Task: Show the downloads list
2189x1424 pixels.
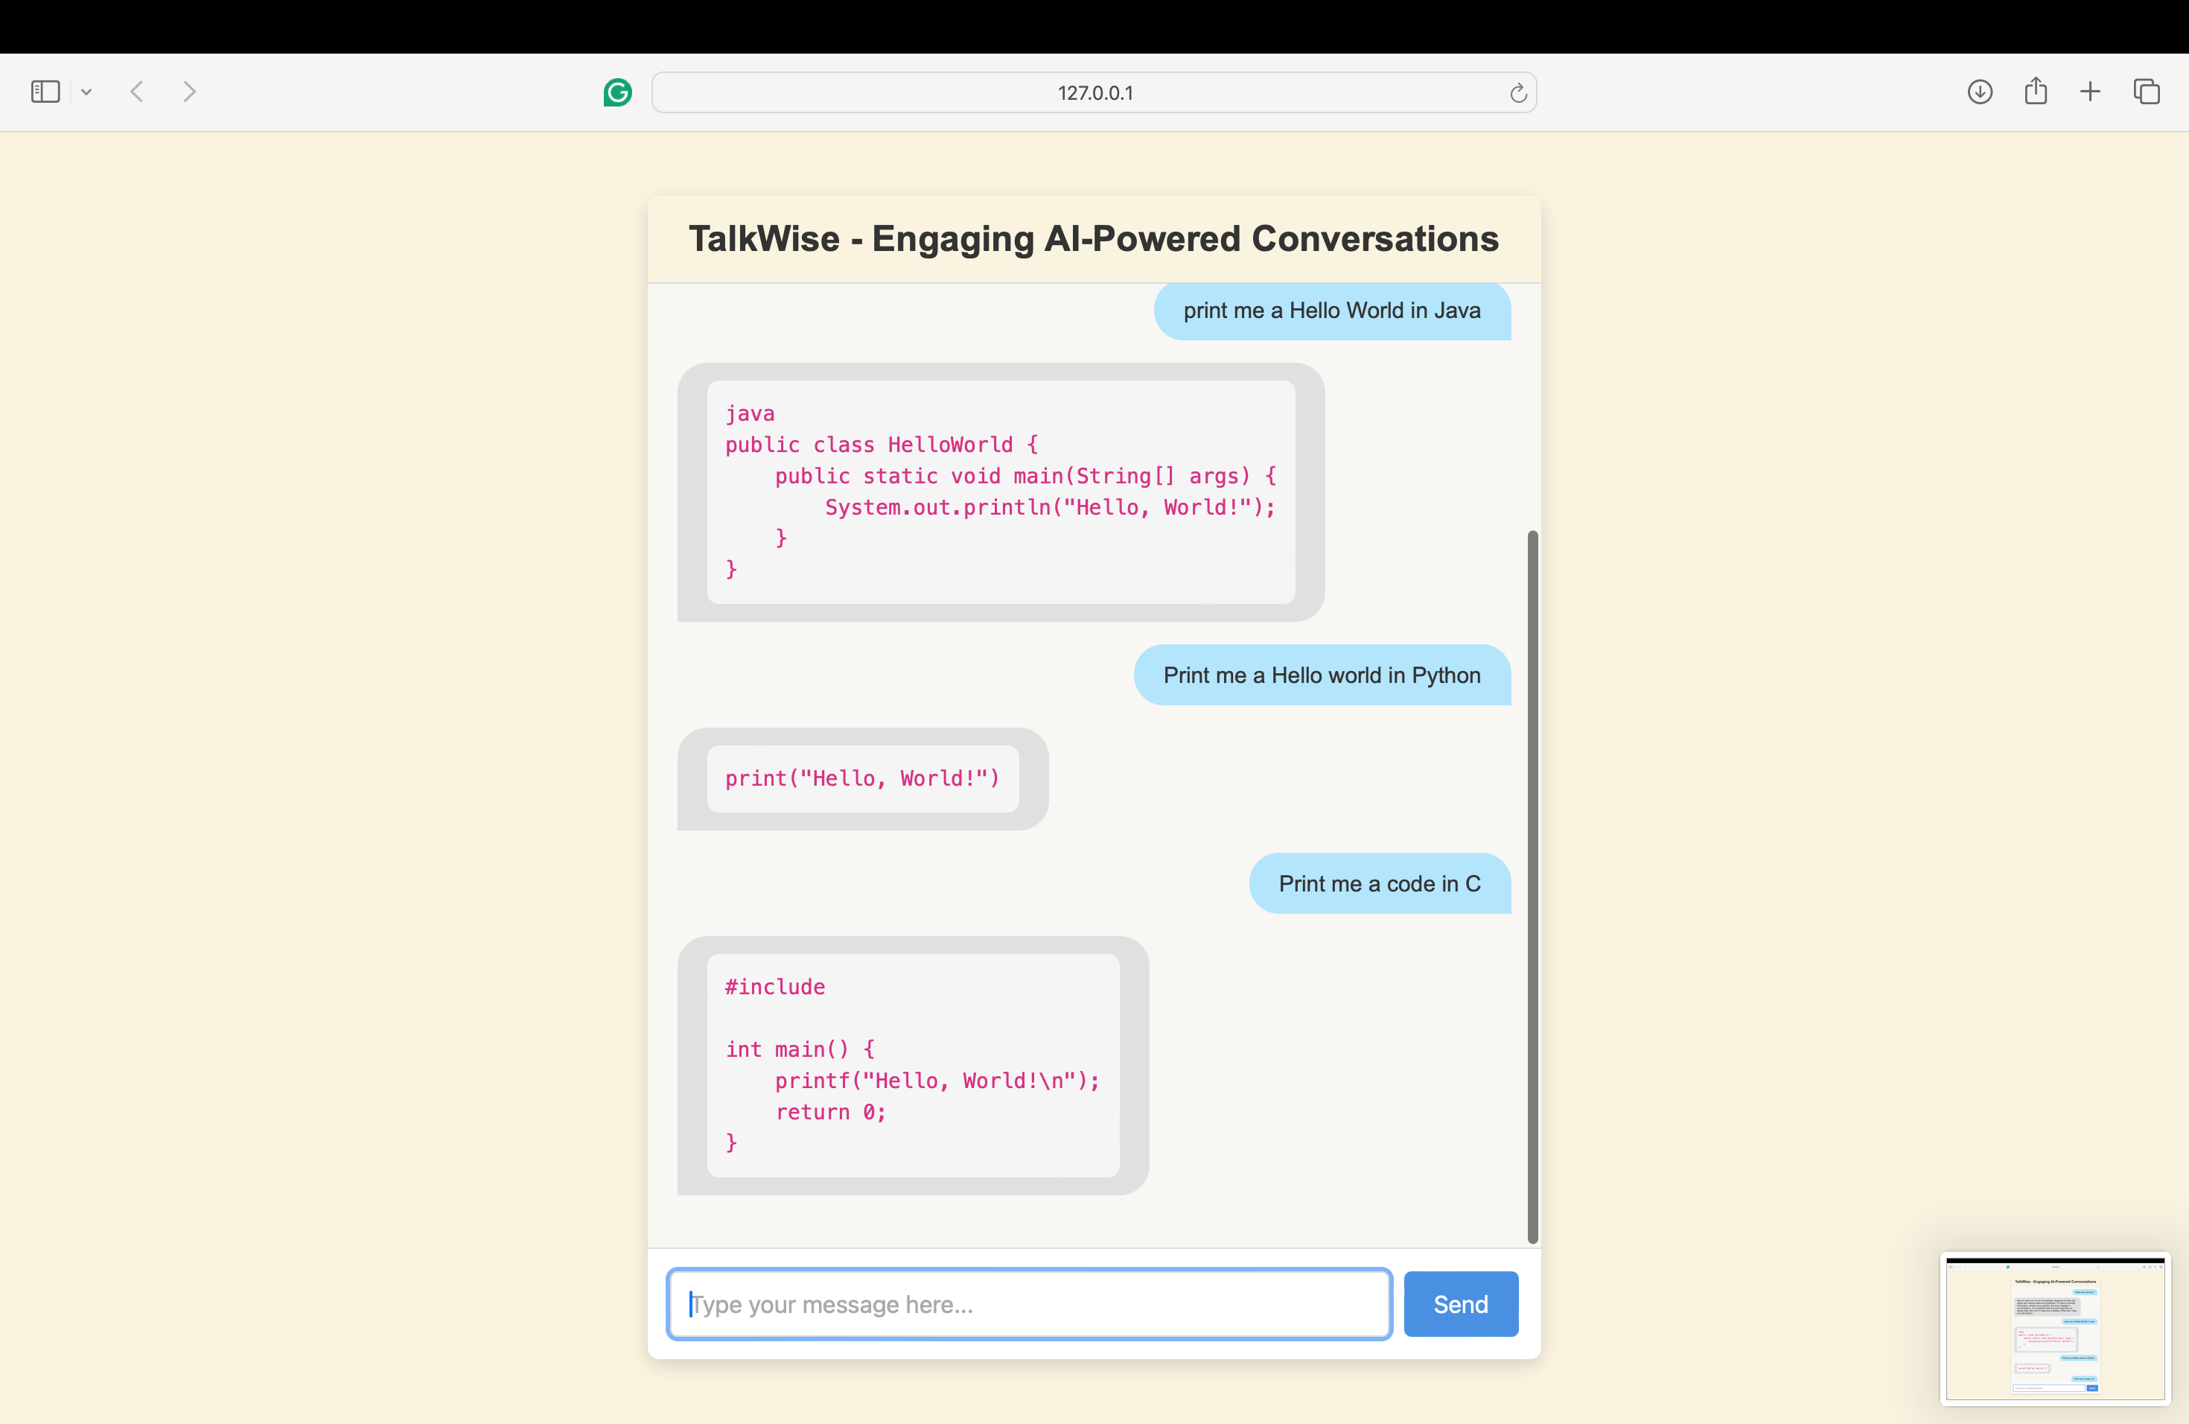Action: click(x=1979, y=92)
